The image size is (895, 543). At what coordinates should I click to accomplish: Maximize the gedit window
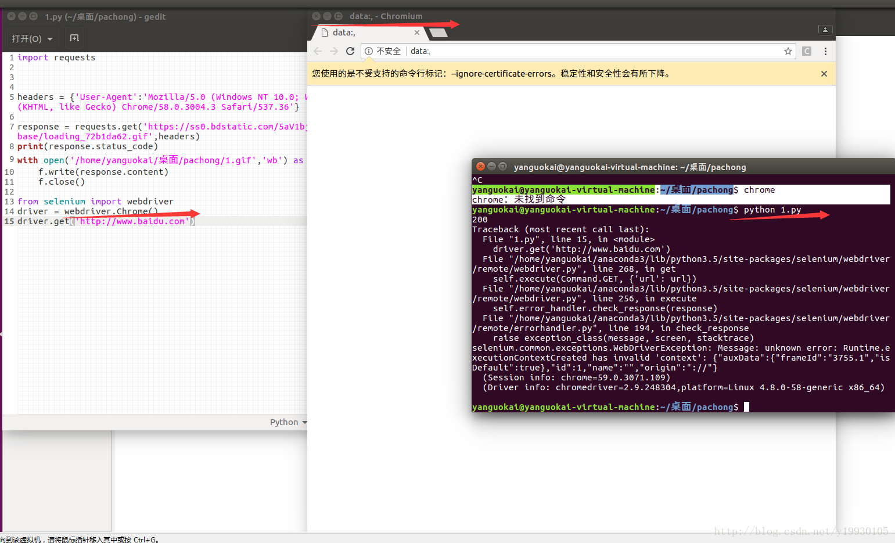(x=34, y=16)
